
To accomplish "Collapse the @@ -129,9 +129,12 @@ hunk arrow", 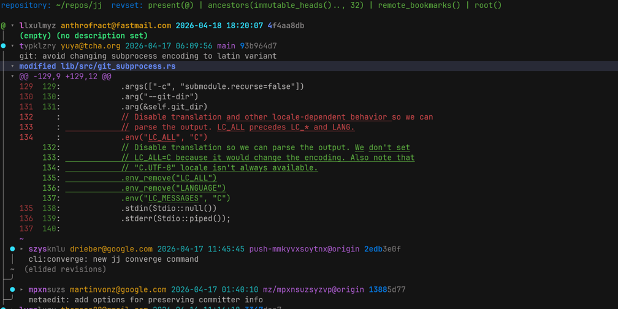I will [13, 77].
